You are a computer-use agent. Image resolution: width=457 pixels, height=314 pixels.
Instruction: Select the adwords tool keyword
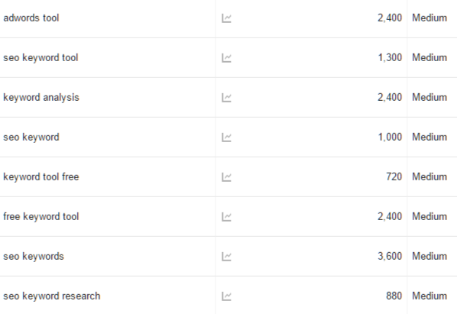pos(31,18)
